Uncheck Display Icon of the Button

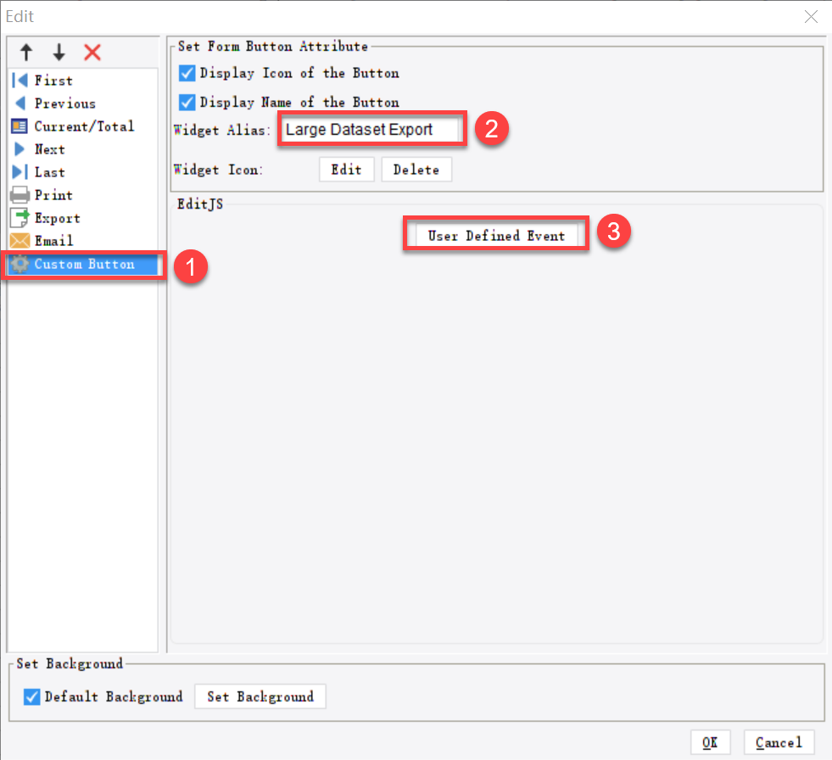(x=187, y=73)
